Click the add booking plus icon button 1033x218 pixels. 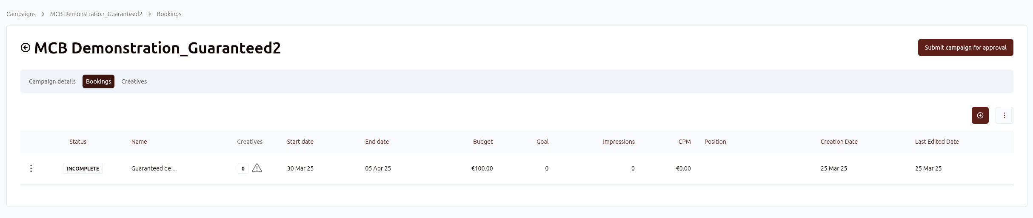[x=980, y=115]
